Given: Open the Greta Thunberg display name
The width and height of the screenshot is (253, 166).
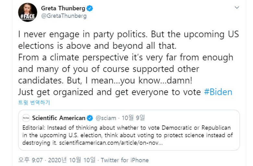Looking at the screenshot, I should pyautogui.click(x=63, y=8).
